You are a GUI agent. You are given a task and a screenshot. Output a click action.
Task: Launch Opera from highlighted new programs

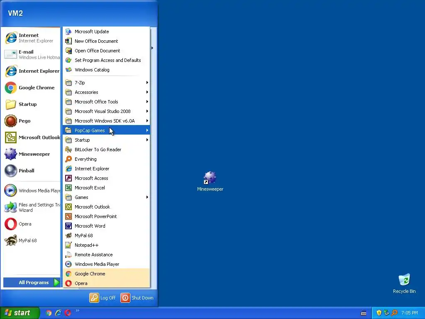click(x=106, y=283)
